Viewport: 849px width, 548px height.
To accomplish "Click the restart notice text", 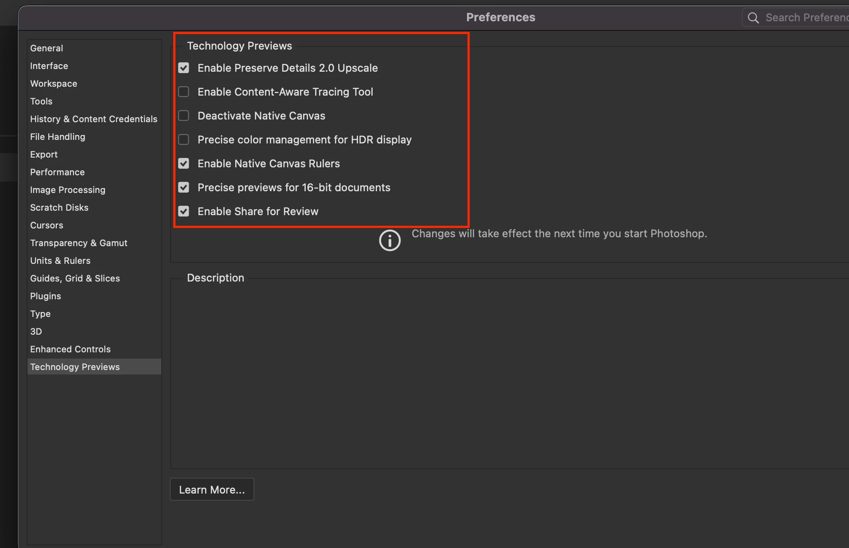I will point(559,234).
